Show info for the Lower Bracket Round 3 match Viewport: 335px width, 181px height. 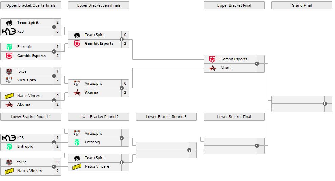click(189, 150)
